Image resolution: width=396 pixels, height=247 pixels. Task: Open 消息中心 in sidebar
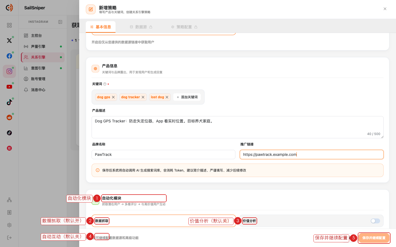[x=43, y=90]
